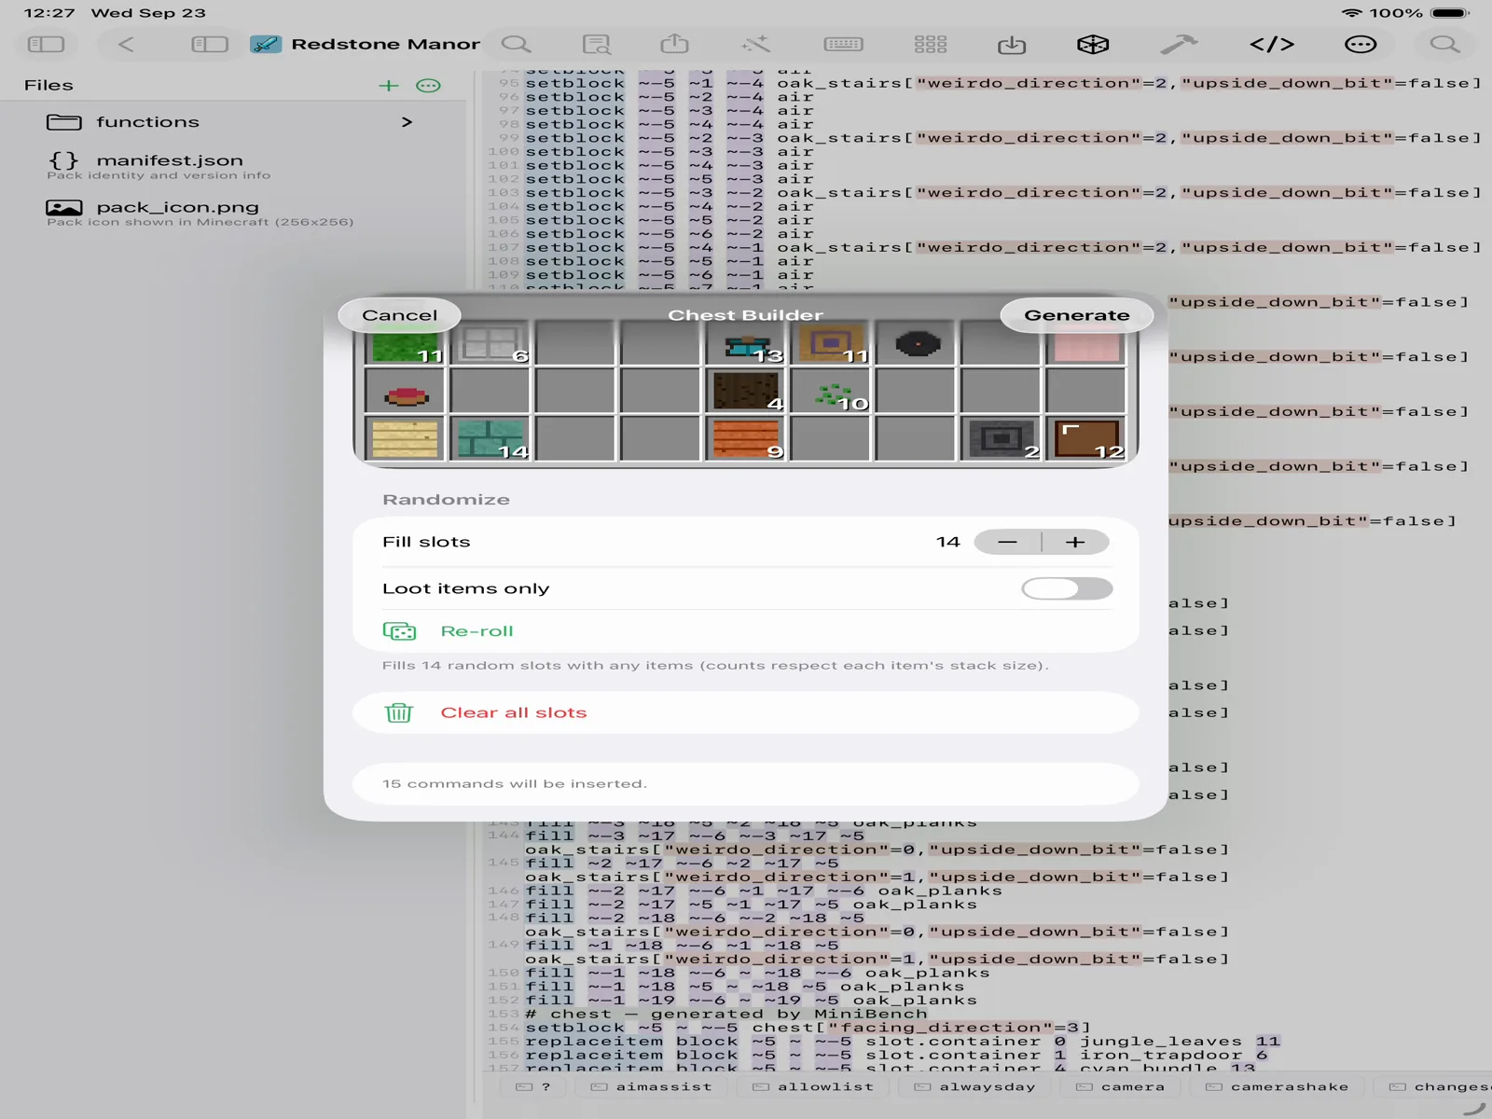Select the teal bricks slot with count 14
The image size is (1492, 1119).
coord(490,438)
